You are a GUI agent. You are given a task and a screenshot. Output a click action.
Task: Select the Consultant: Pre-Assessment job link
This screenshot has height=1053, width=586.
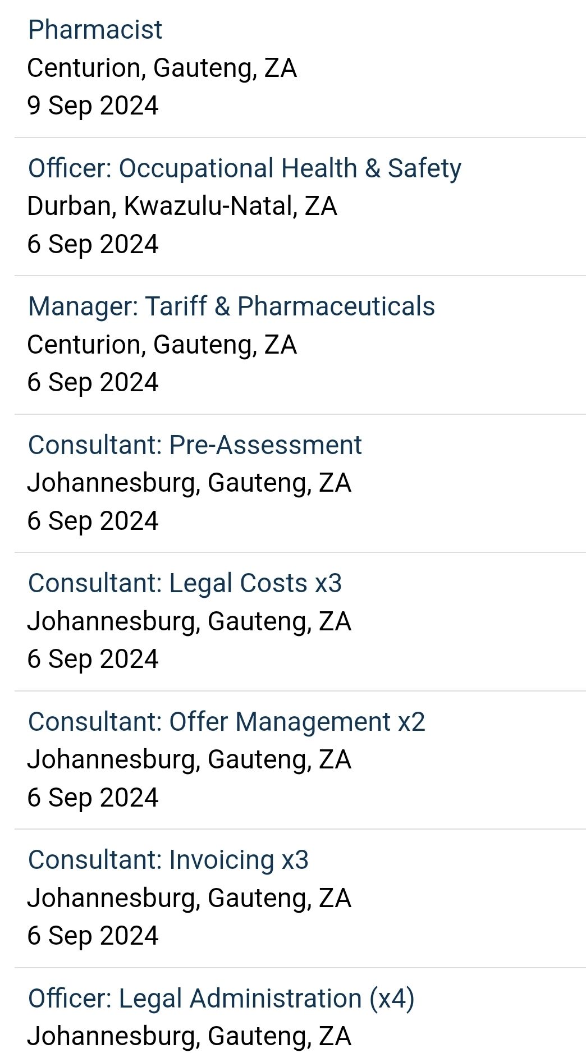pyautogui.click(x=195, y=445)
